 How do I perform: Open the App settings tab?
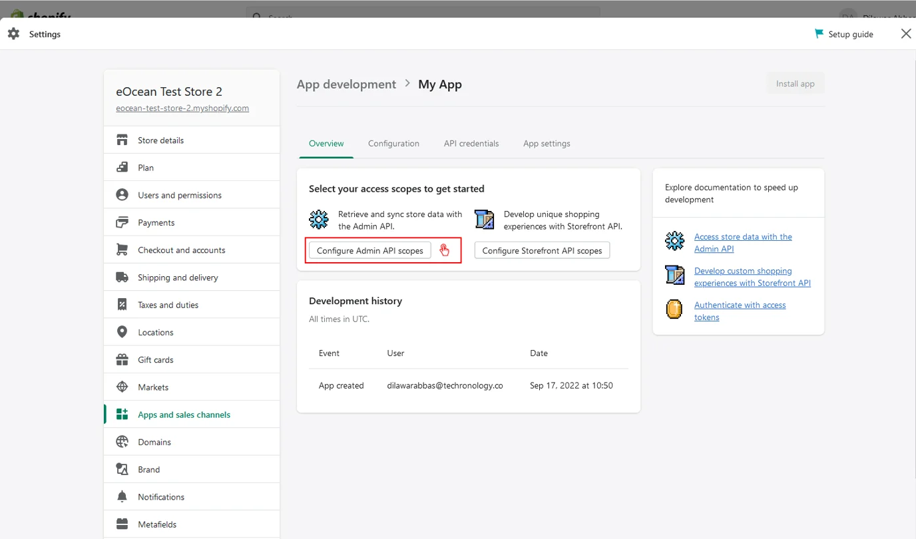pyautogui.click(x=547, y=144)
